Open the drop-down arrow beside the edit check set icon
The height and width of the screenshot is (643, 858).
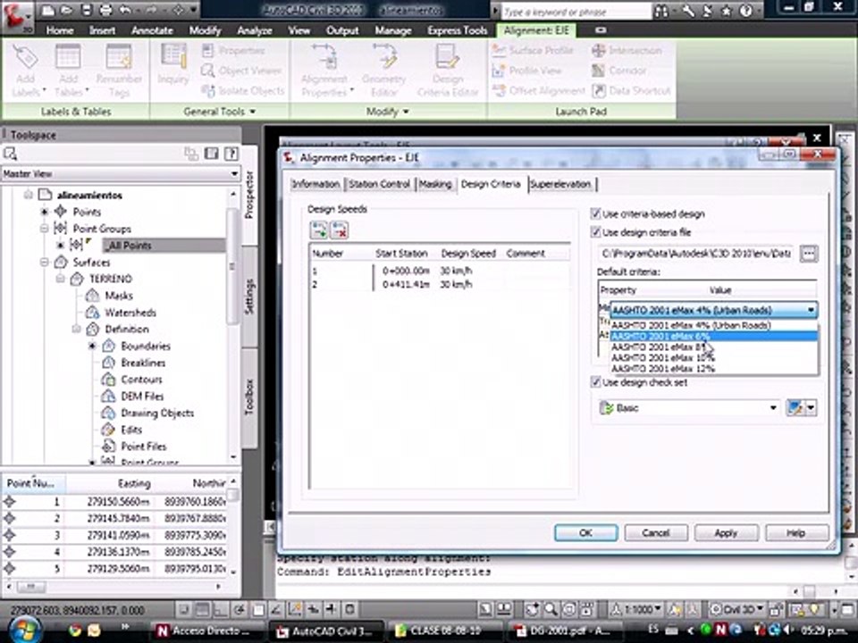811,407
